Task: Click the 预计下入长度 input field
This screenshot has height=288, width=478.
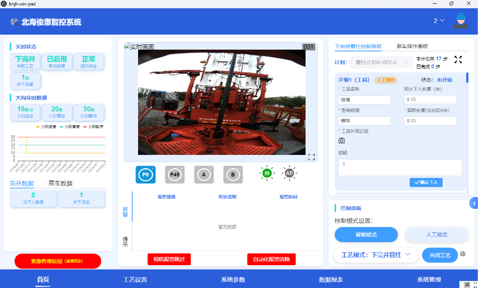Action: tap(430, 100)
